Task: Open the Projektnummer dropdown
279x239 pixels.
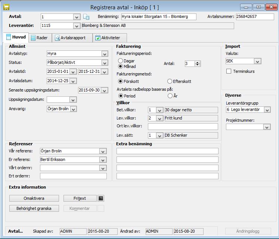Action: pyautogui.click(x=267, y=127)
